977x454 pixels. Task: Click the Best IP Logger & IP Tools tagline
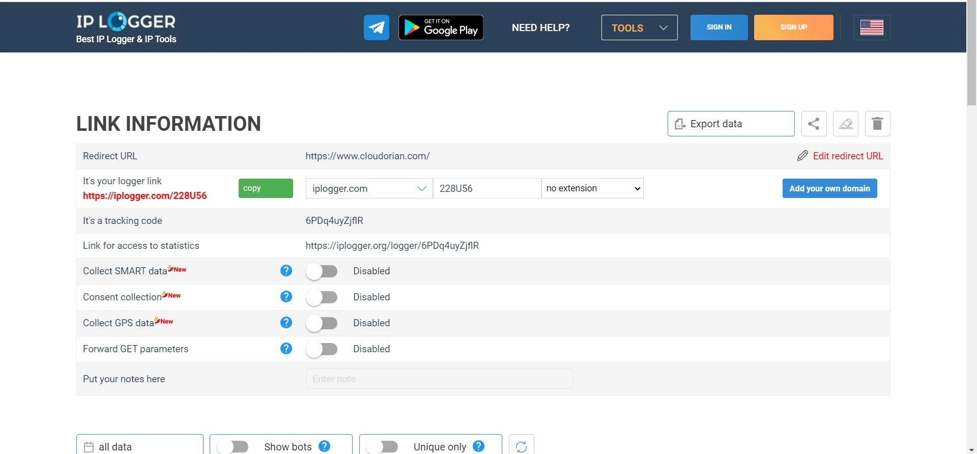126,39
